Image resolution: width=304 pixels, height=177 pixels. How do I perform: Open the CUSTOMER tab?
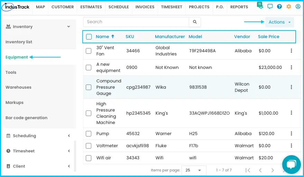click(x=63, y=7)
